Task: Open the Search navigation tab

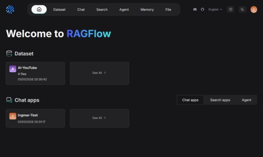Action: 102,10
